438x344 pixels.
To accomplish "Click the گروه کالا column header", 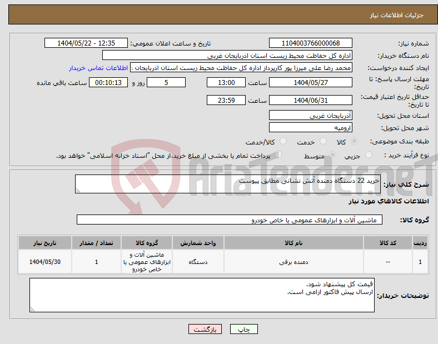I will 147,243.
